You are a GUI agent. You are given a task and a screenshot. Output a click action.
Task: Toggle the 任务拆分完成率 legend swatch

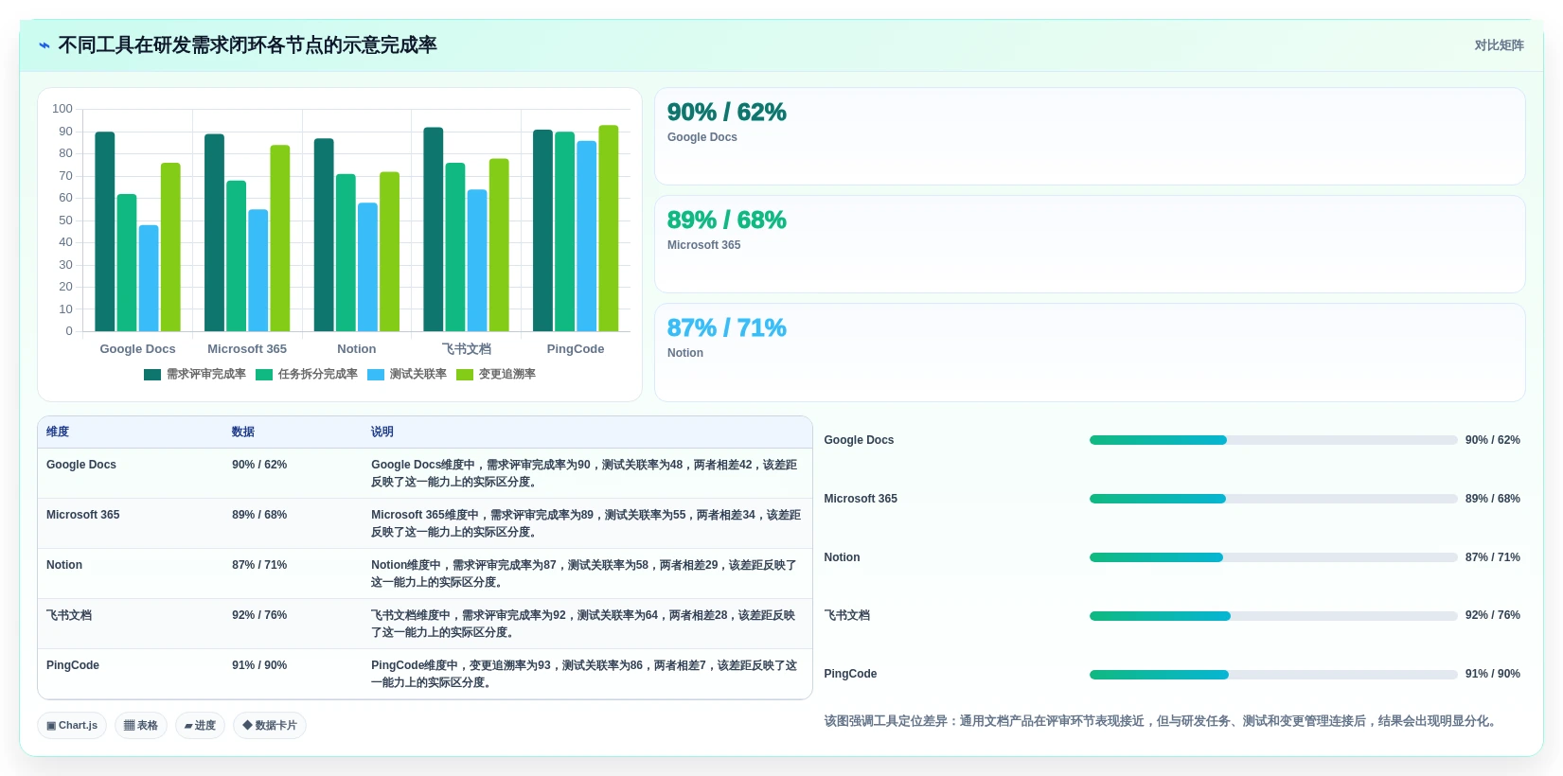click(264, 375)
